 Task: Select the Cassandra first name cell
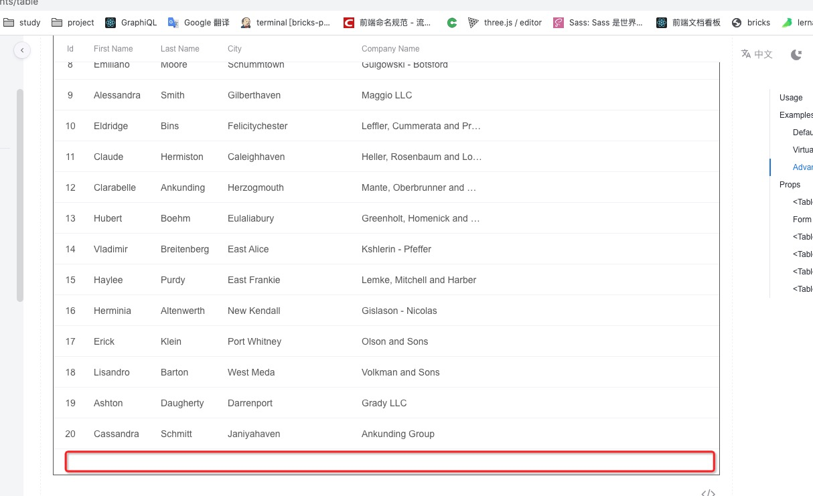[117, 434]
